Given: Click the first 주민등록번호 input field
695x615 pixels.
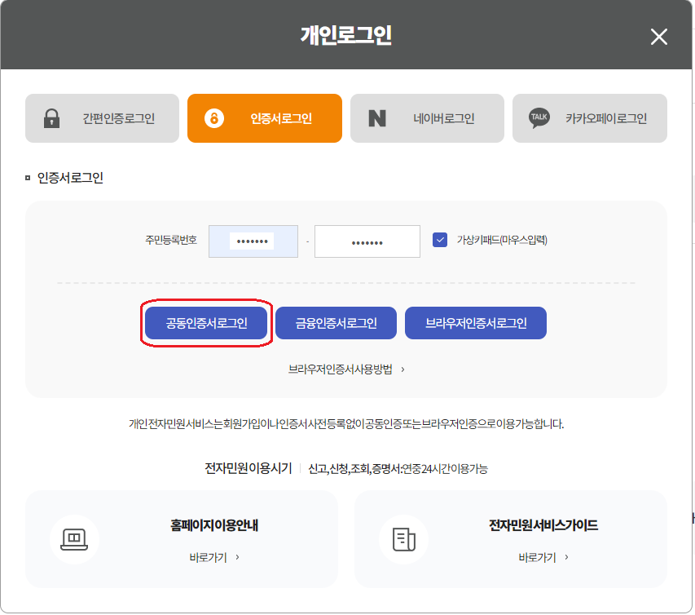Looking at the screenshot, I should pos(253,241).
